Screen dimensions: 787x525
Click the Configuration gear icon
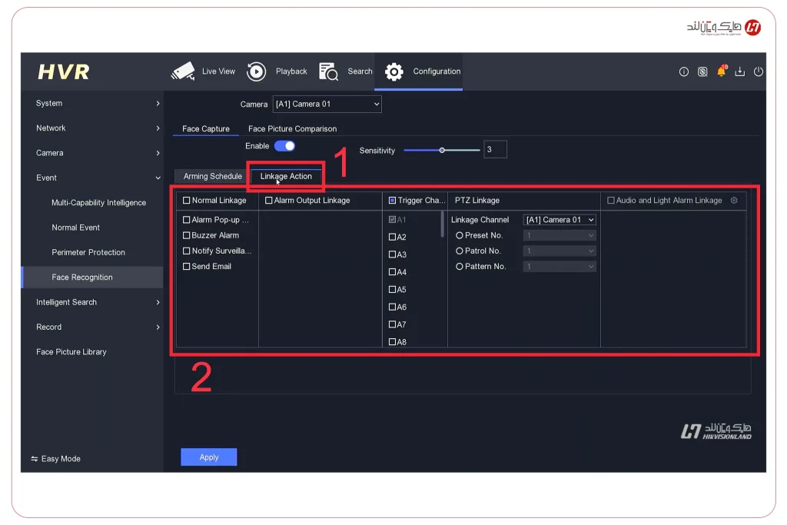click(394, 71)
